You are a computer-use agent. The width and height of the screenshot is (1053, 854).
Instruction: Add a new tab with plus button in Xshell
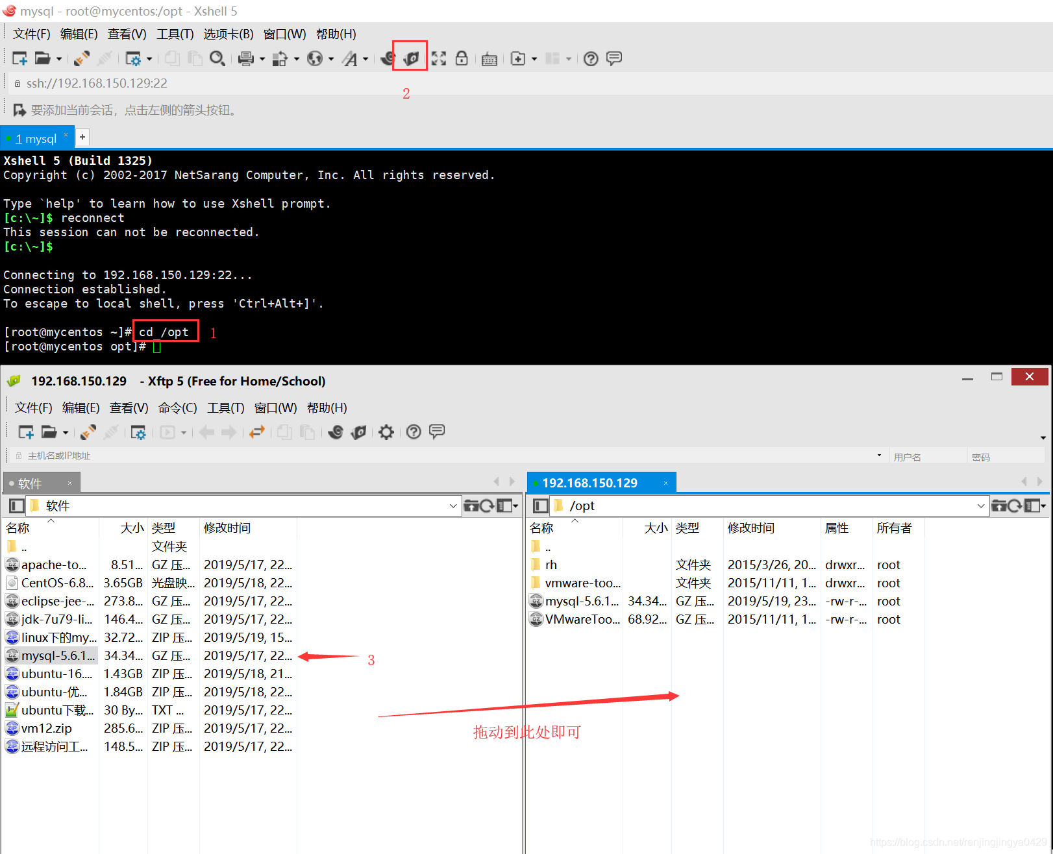82,138
